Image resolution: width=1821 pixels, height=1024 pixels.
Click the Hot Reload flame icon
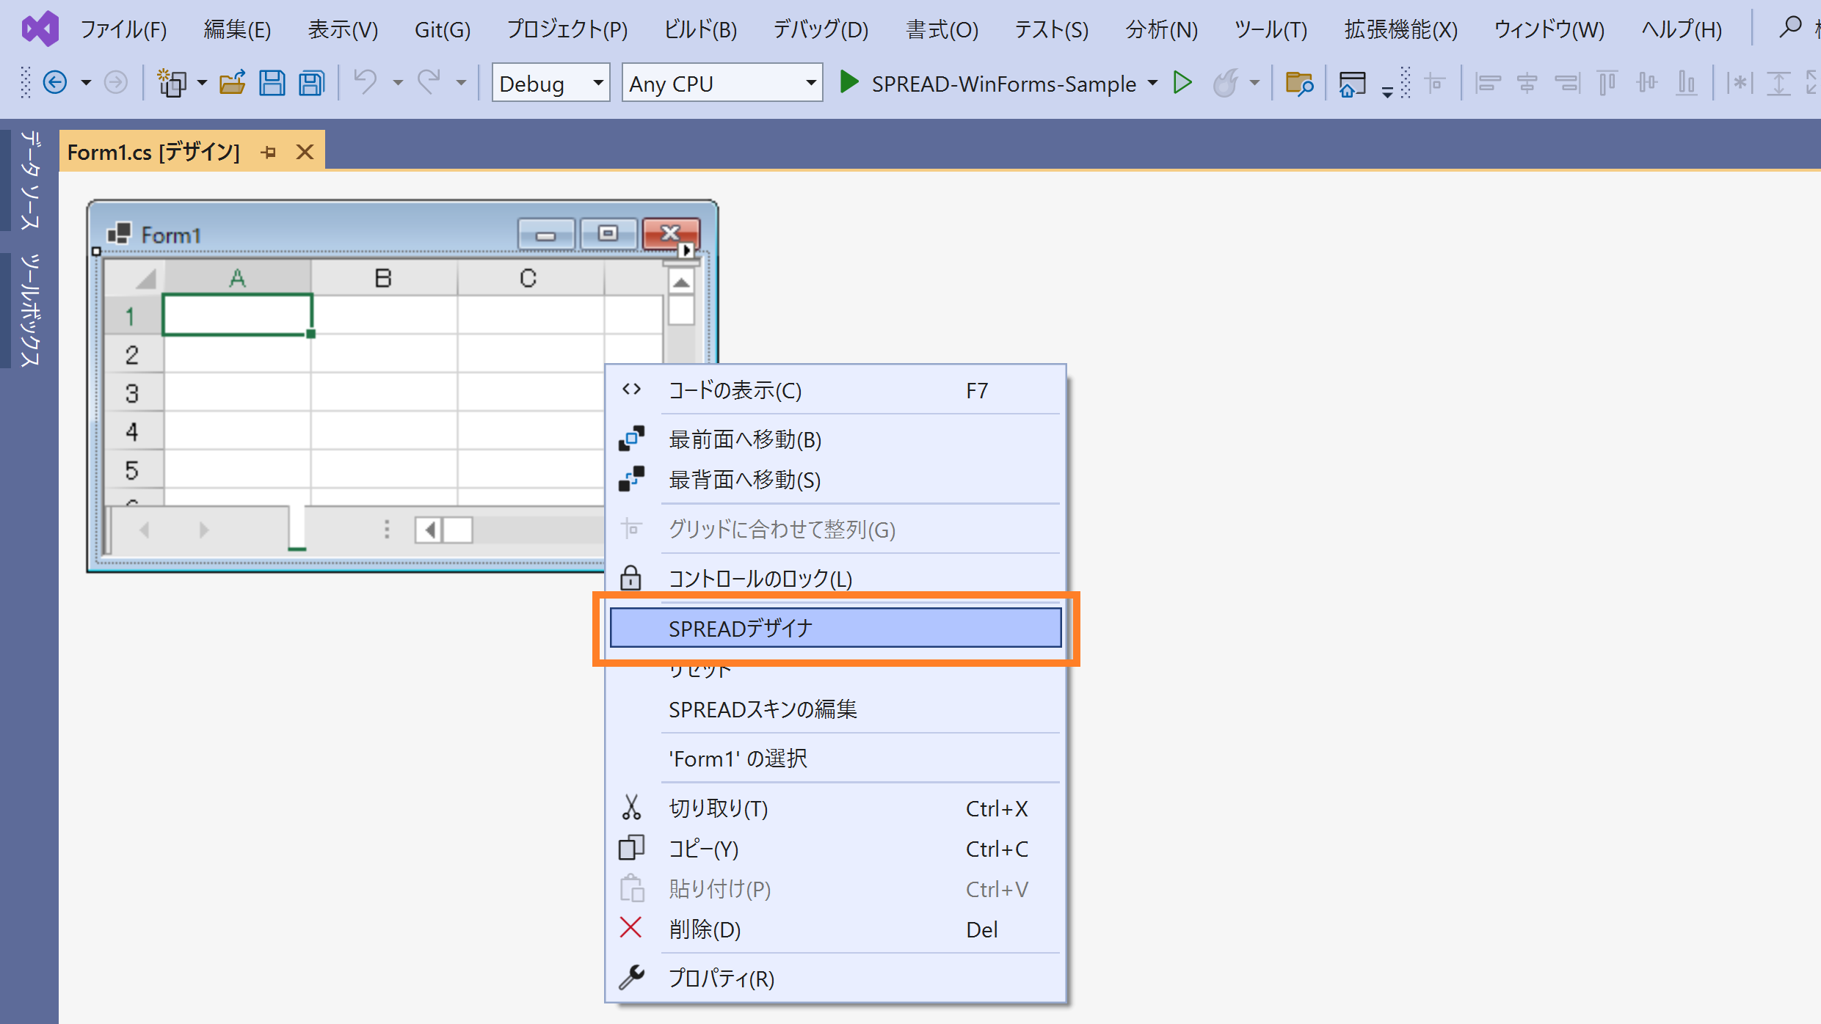1225,82
